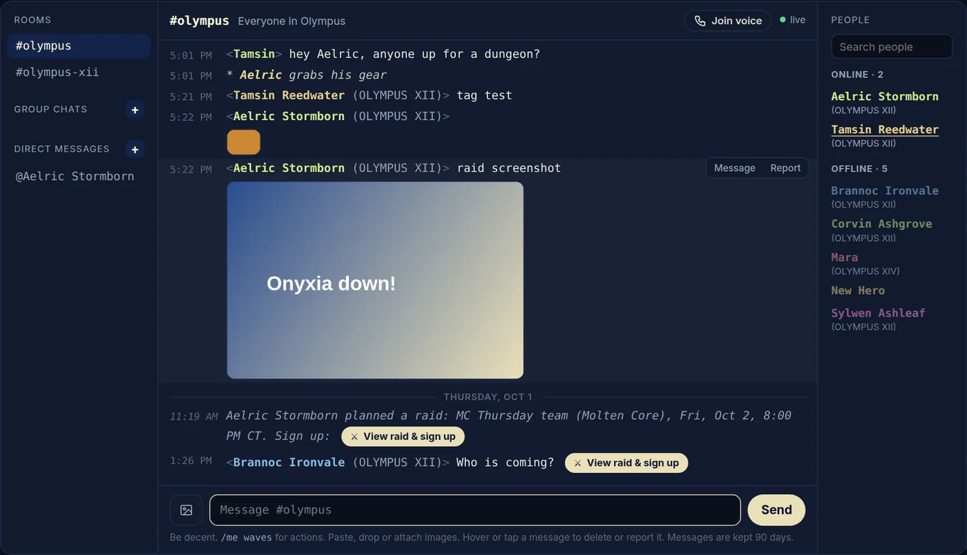Click into the Message #olympus input box
Image resolution: width=967 pixels, height=555 pixels.
click(x=475, y=510)
